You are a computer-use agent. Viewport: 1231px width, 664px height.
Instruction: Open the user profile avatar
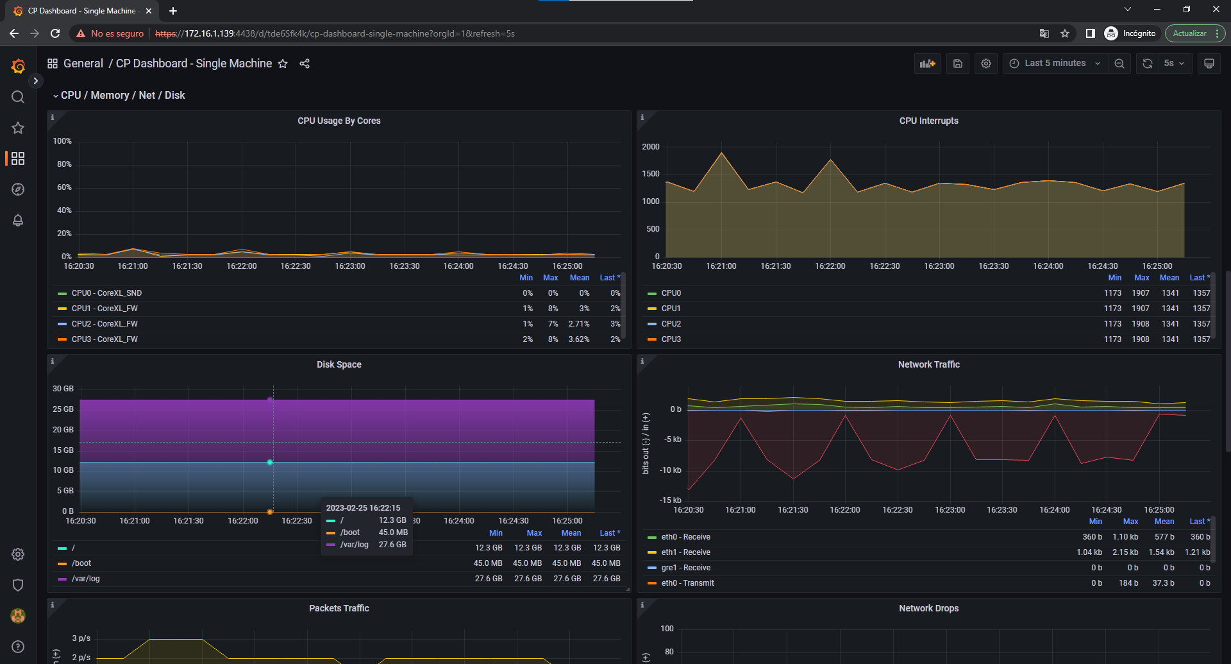18,616
